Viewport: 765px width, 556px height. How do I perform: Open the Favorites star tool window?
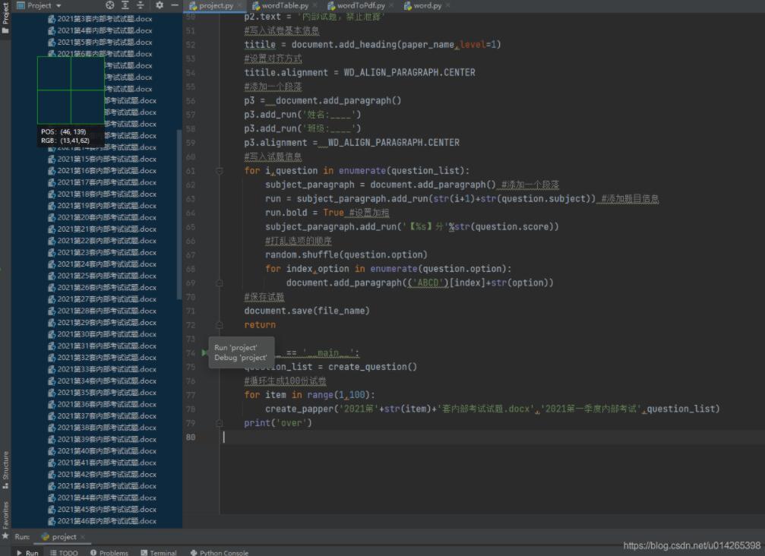[x=5, y=515]
